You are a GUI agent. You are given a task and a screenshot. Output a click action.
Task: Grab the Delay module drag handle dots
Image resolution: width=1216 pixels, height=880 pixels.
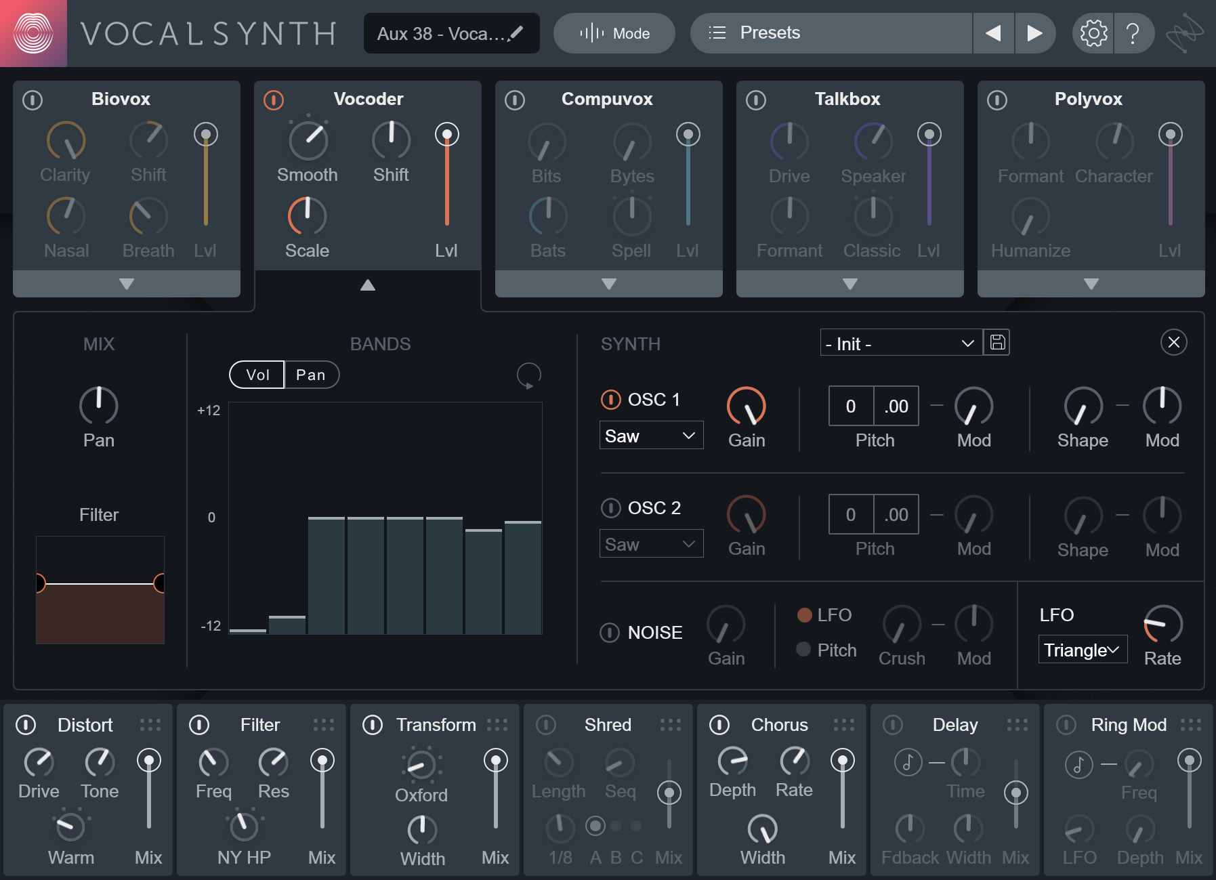(1018, 725)
